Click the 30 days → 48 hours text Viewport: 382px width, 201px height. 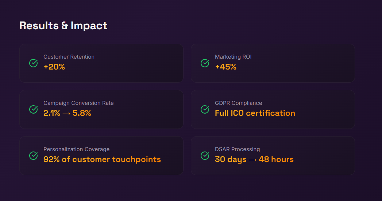point(254,159)
